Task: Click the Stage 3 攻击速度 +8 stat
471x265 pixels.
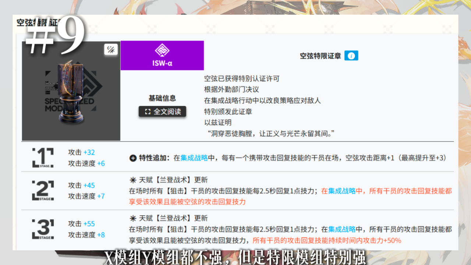Action: [x=86, y=235]
